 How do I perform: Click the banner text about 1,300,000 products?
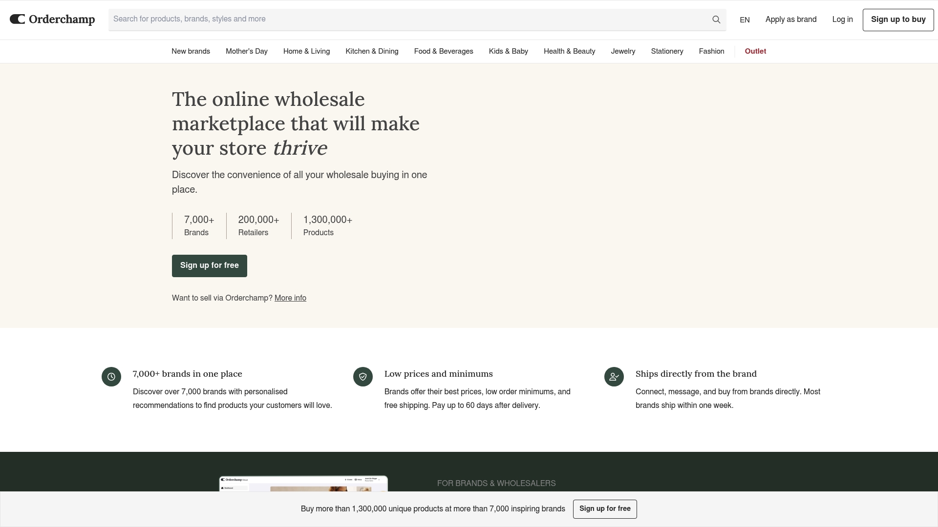click(433, 509)
